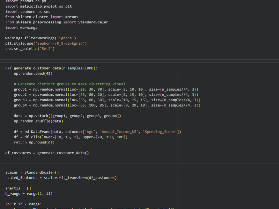
Task: Click loc=[55, 100, 85] in the group4 line
Action: tap(89, 105)
